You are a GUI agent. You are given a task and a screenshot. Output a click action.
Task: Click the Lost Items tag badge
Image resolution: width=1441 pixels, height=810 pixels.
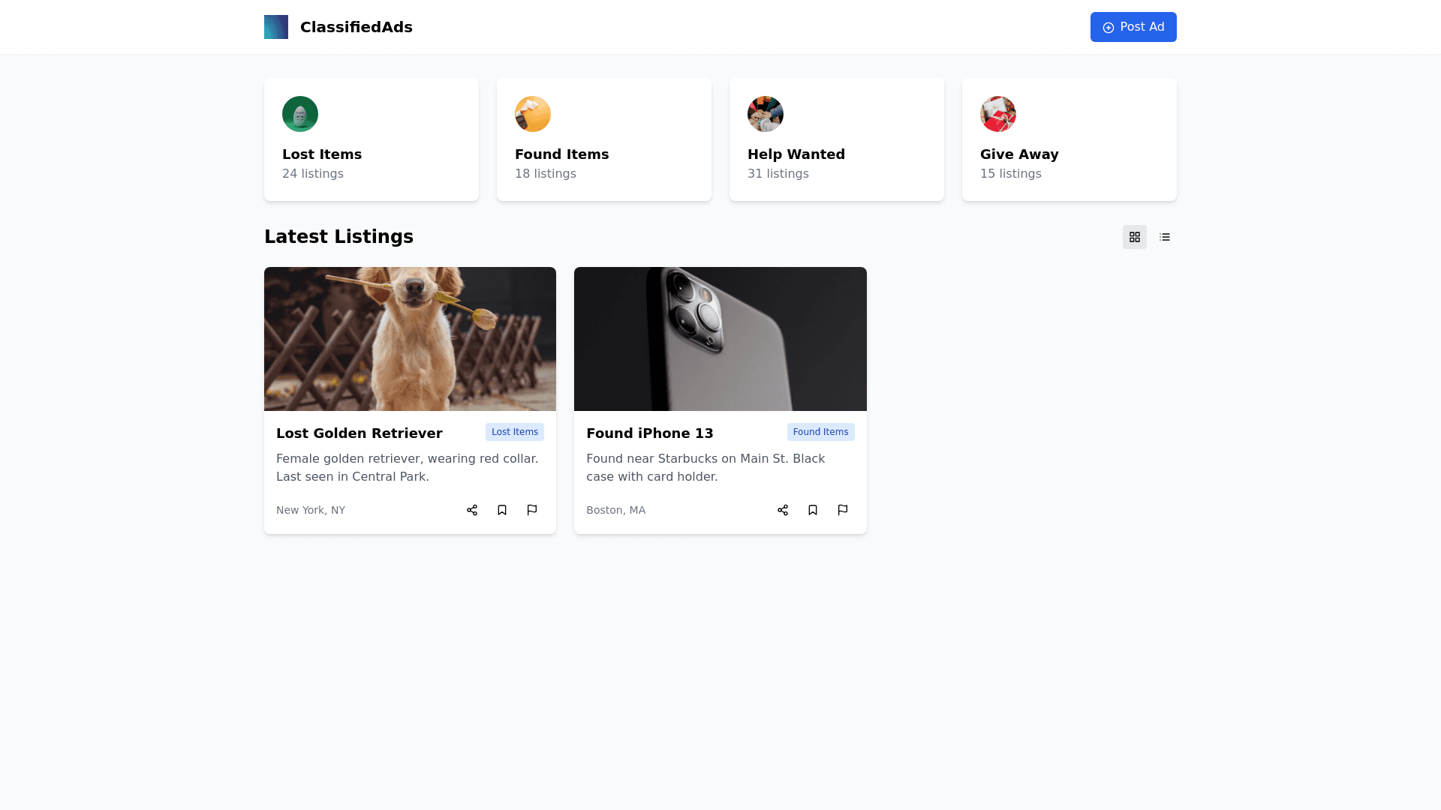[515, 432]
